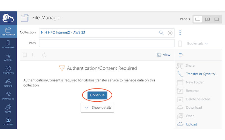225x140 pixels.
Task: Refresh the file list
Action: 44,55
